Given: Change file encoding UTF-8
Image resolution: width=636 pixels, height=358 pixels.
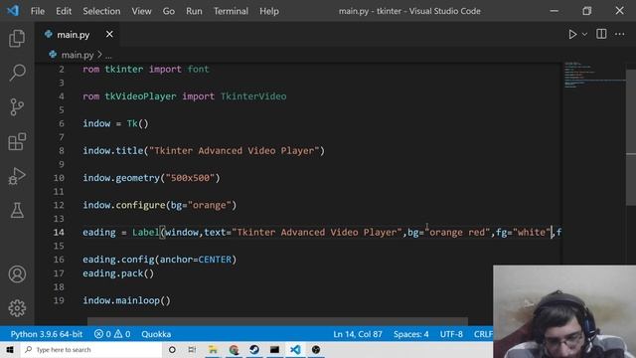Looking at the screenshot, I should (x=451, y=334).
